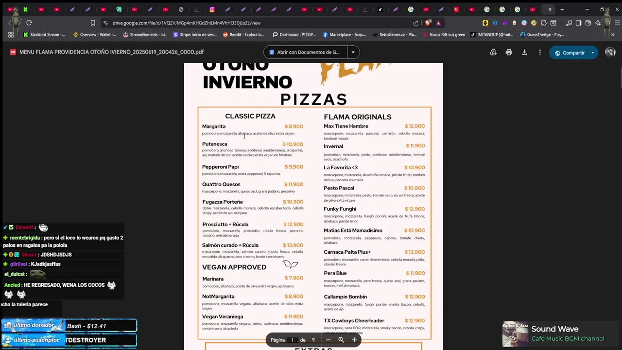Open Blackbird Stream bookmark
This screenshot has height=350, width=622.
pyautogui.click(x=44, y=35)
